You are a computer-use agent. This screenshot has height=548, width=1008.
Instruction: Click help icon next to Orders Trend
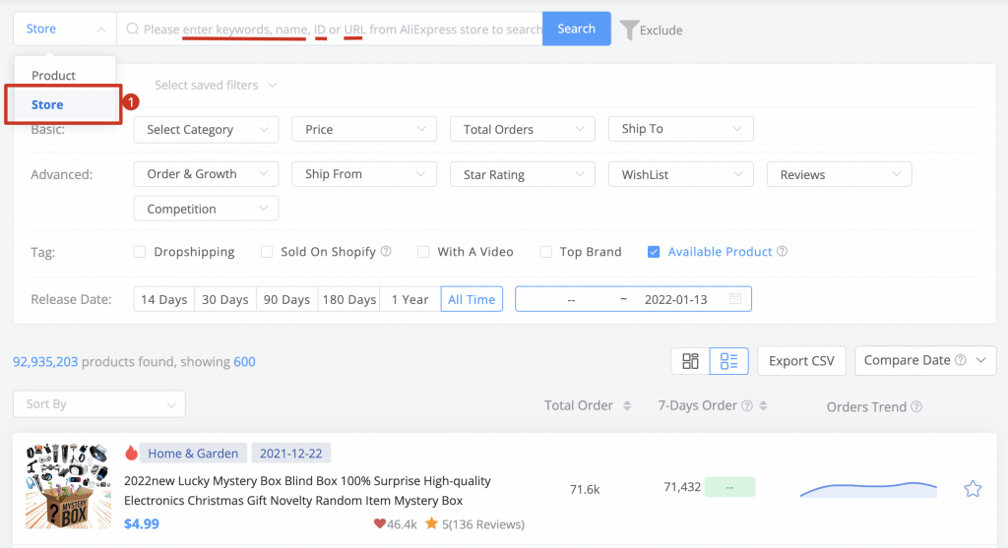[916, 406]
